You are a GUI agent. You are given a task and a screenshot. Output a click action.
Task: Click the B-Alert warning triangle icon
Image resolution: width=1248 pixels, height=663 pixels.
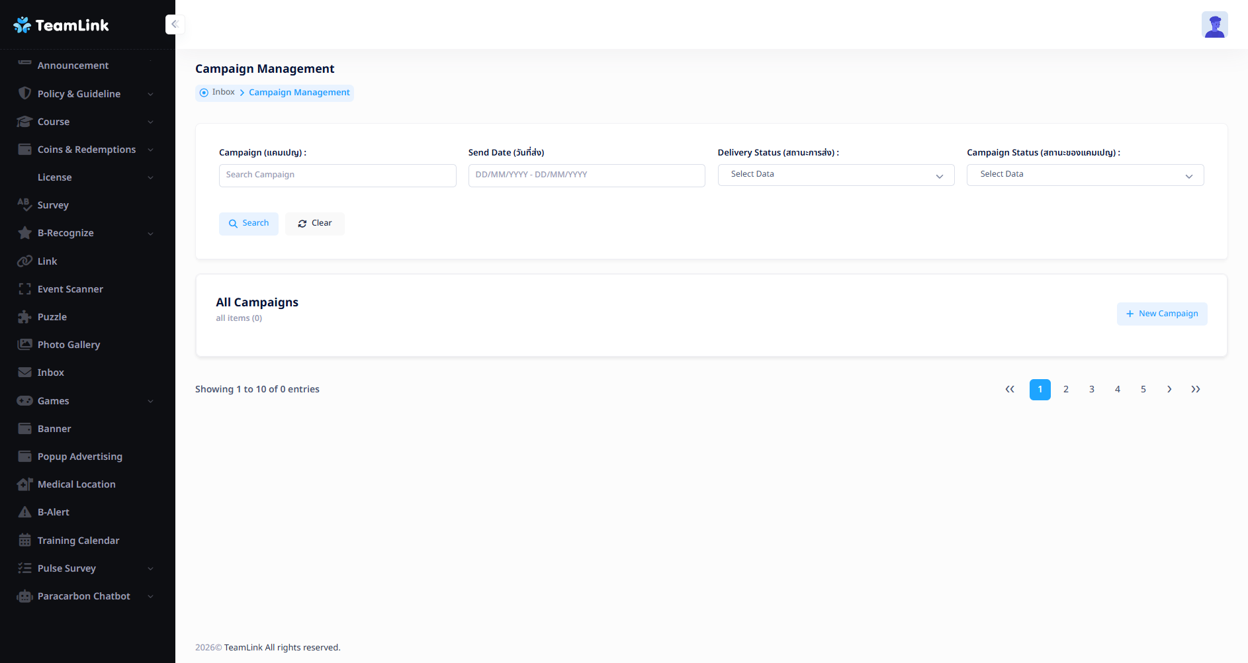[x=24, y=512]
